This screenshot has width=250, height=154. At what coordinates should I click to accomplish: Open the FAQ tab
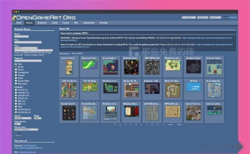[x=76, y=23]
